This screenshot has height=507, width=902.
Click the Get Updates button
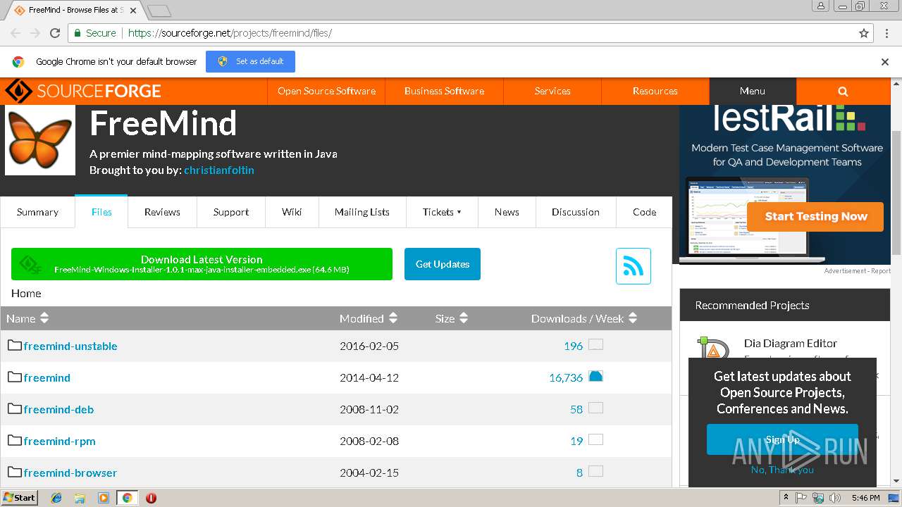[x=443, y=264]
